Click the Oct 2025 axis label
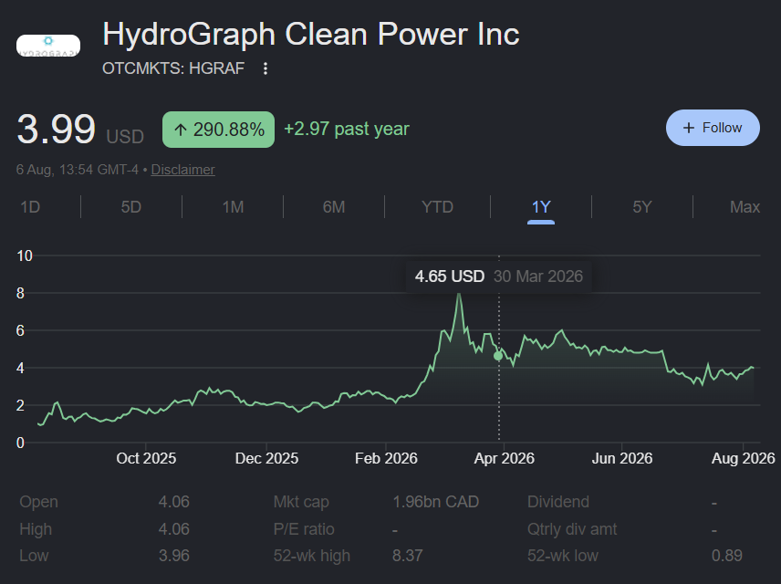Image resolution: width=781 pixels, height=584 pixels. [146, 458]
